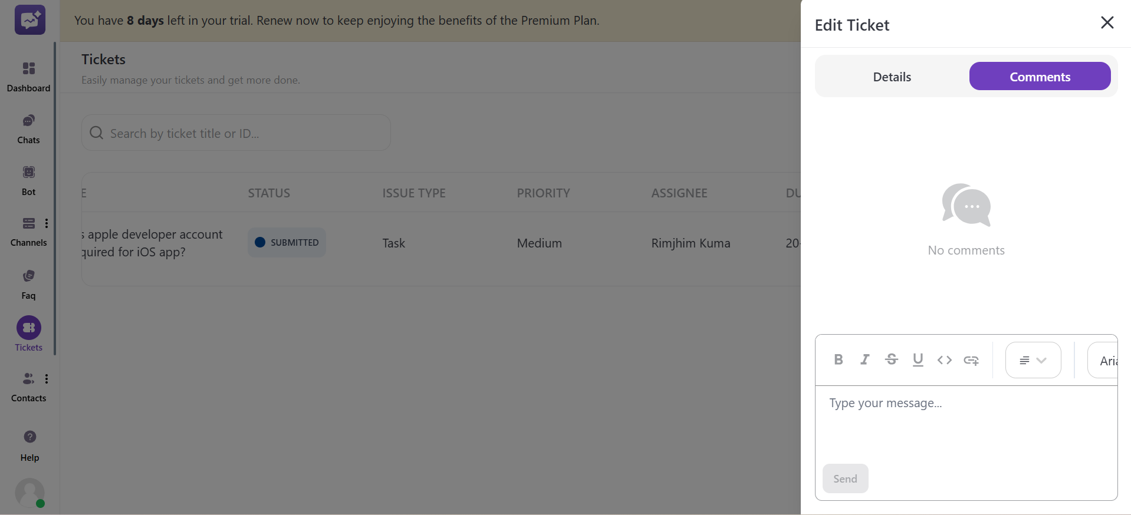Switch to the Details tab
Image resolution: width=1131 pixels, height=515 pixels.
tap(892, 77)
